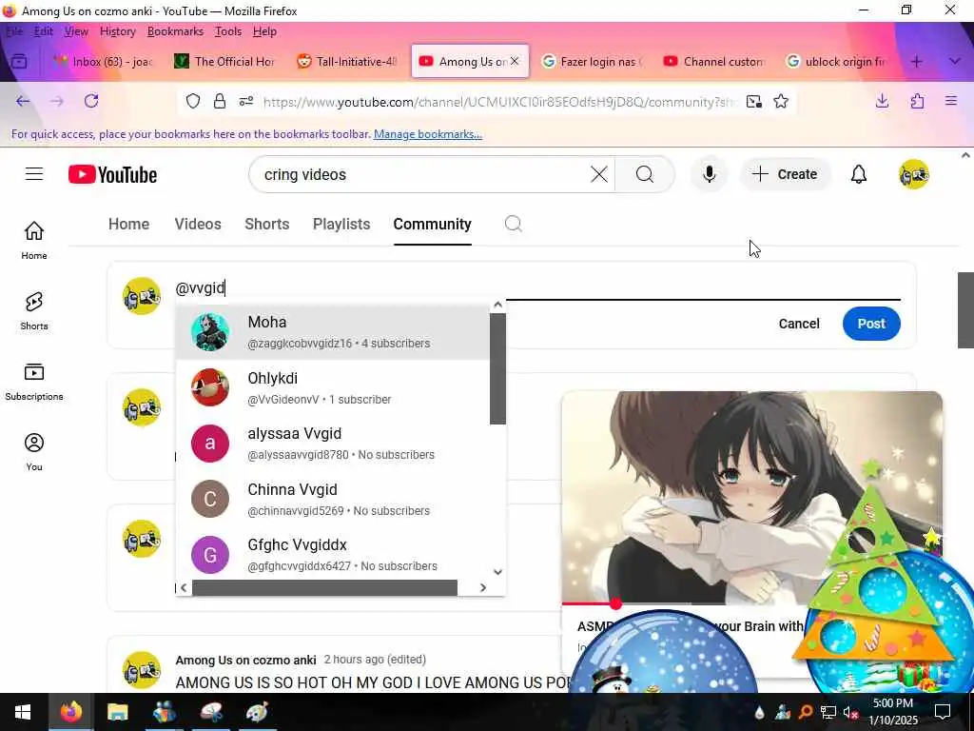Close the Among Us tab

pyautogui.click(x=515, y=61)
